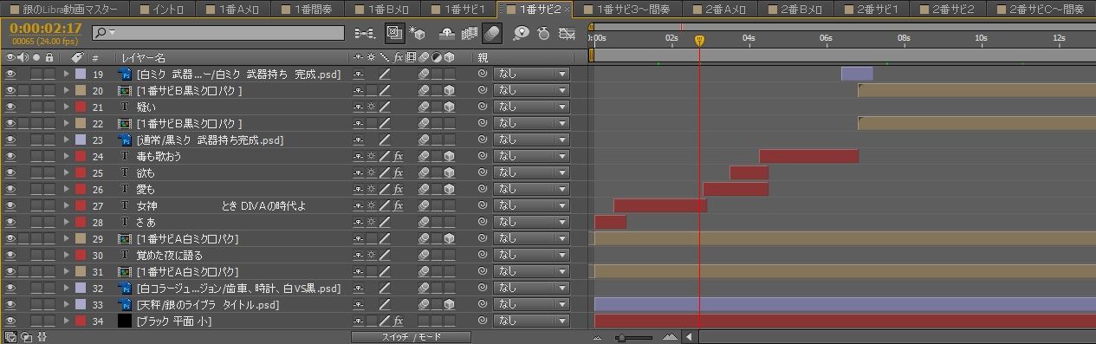Open the Brainstorm icon

click(x=522, y=33)
